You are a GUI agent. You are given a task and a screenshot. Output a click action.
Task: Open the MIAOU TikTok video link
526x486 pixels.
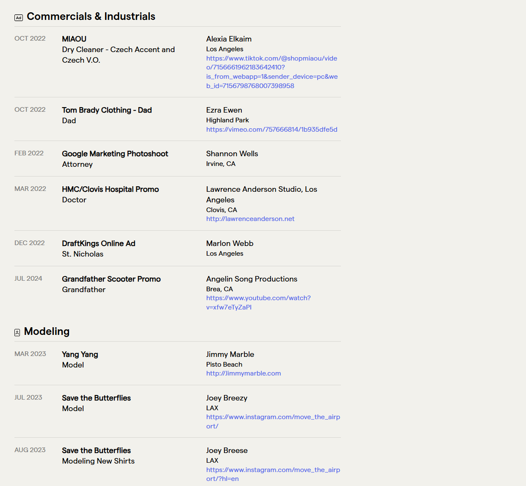272,72
